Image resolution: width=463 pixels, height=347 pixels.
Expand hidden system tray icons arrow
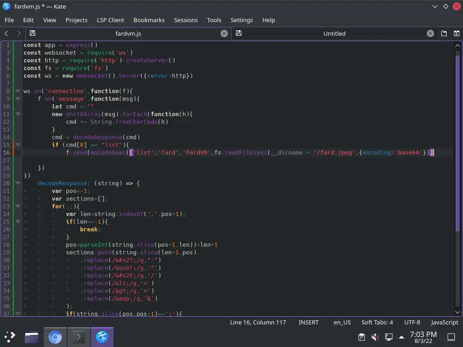click(402, 337)
